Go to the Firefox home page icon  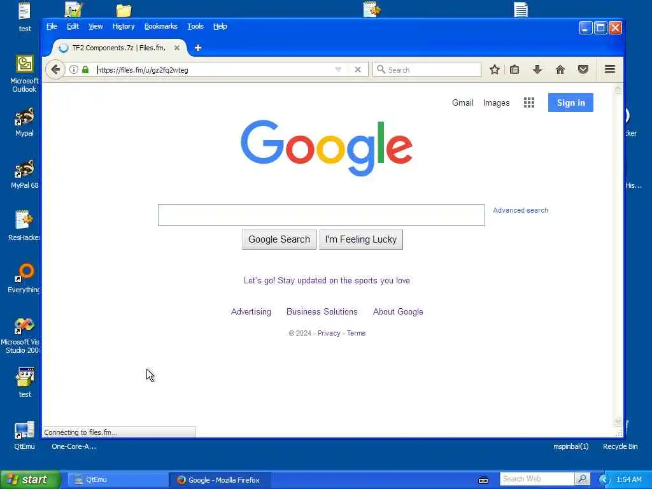tap(560, 69)
